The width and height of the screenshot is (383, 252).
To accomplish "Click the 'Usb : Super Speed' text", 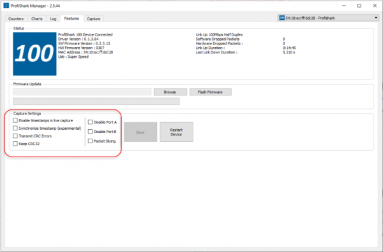I will (73, 57).
